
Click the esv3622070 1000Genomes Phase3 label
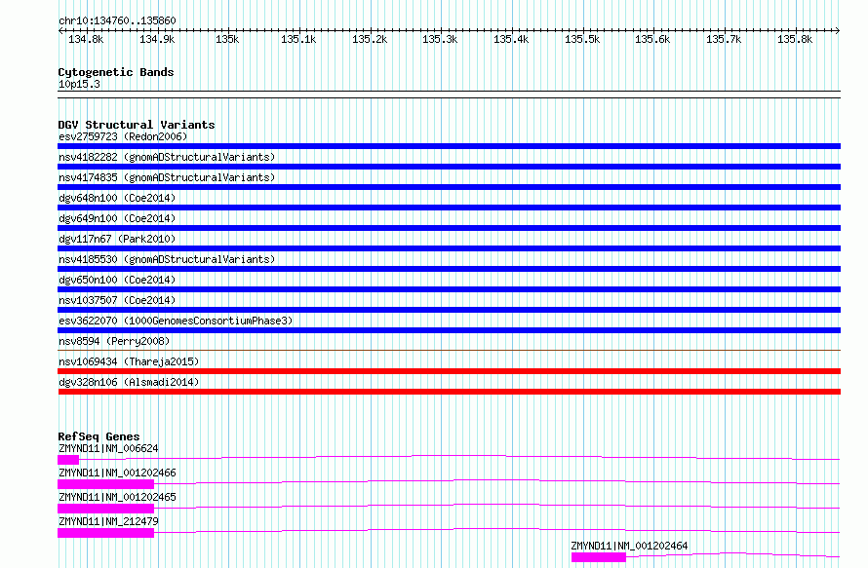point(176,321)
